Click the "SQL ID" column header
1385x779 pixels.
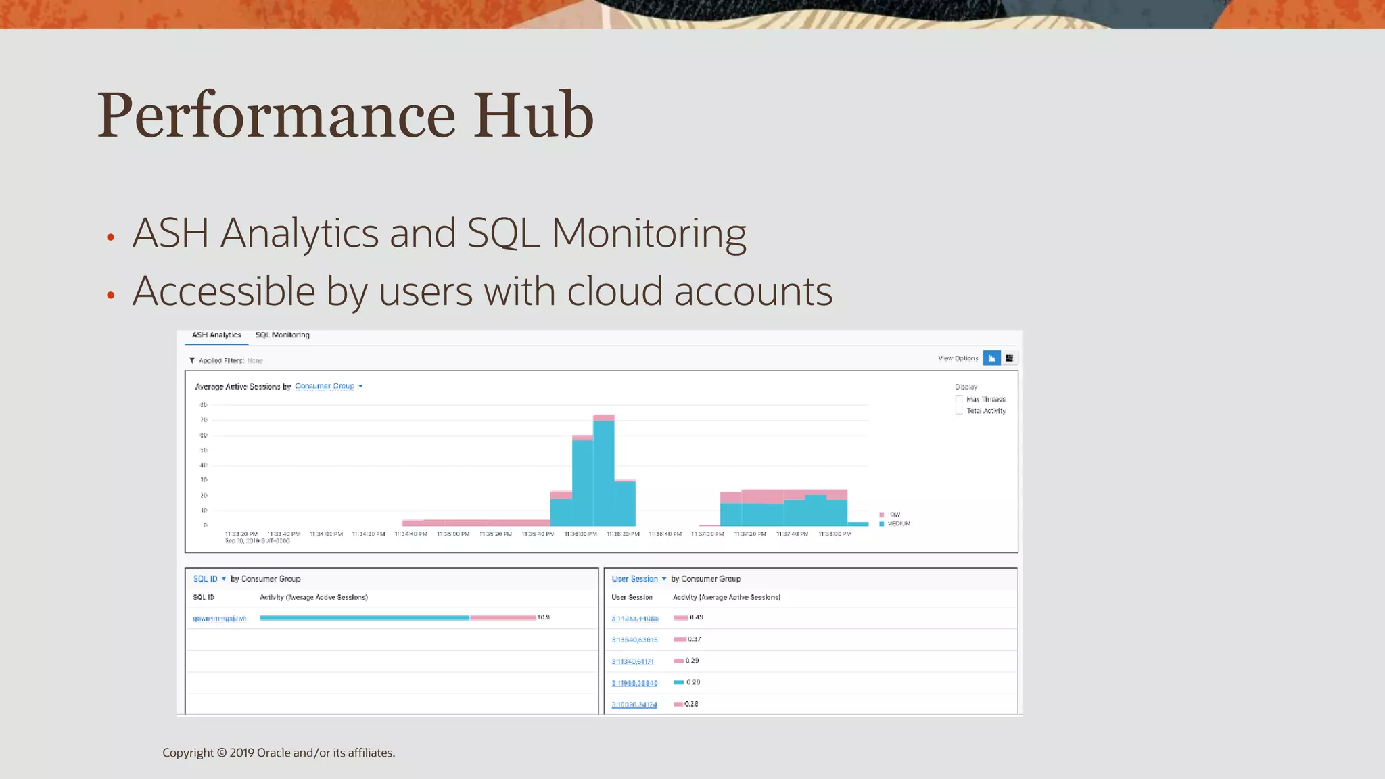(x=204, y=598)
